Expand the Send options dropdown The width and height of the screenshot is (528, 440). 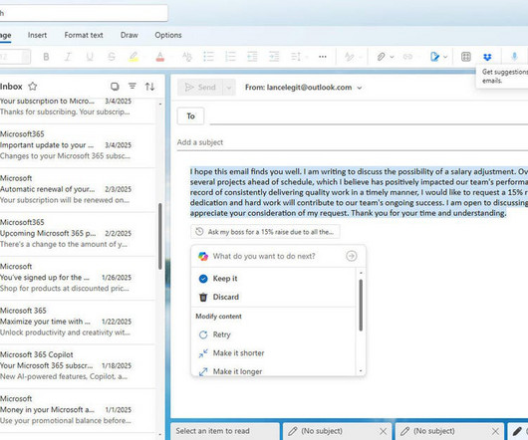click(x=229, y=88)
